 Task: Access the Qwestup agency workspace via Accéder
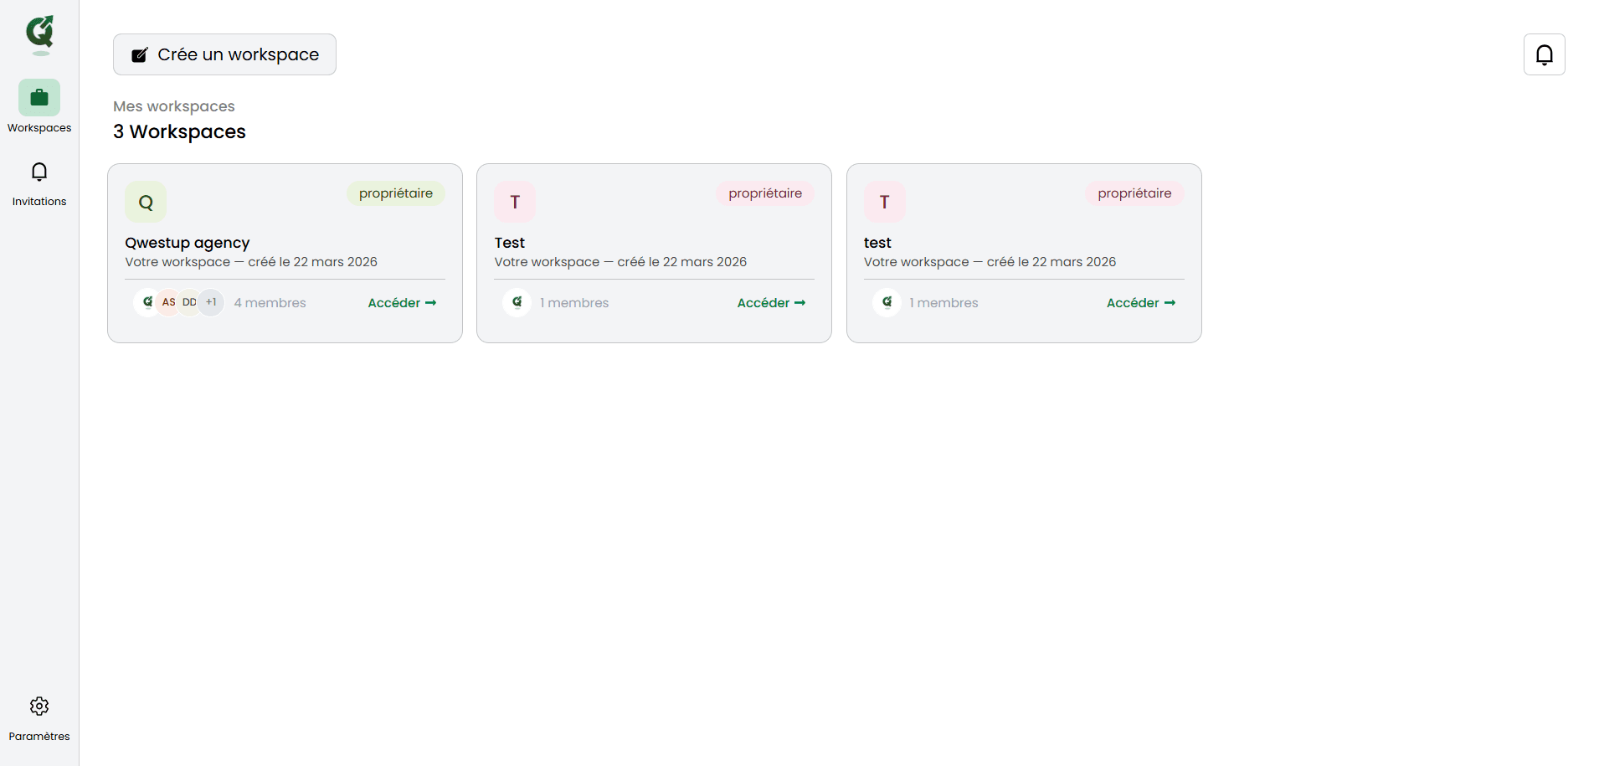click(x=402, y=303)
